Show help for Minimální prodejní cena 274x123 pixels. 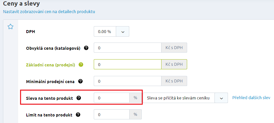click(x=80, y=81)
